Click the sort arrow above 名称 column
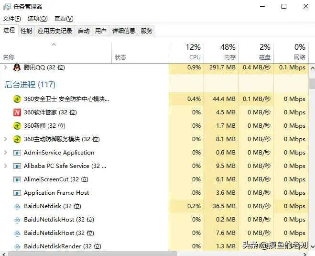The image size is (315, 256). pyautogui.click(x=54, y=44)
